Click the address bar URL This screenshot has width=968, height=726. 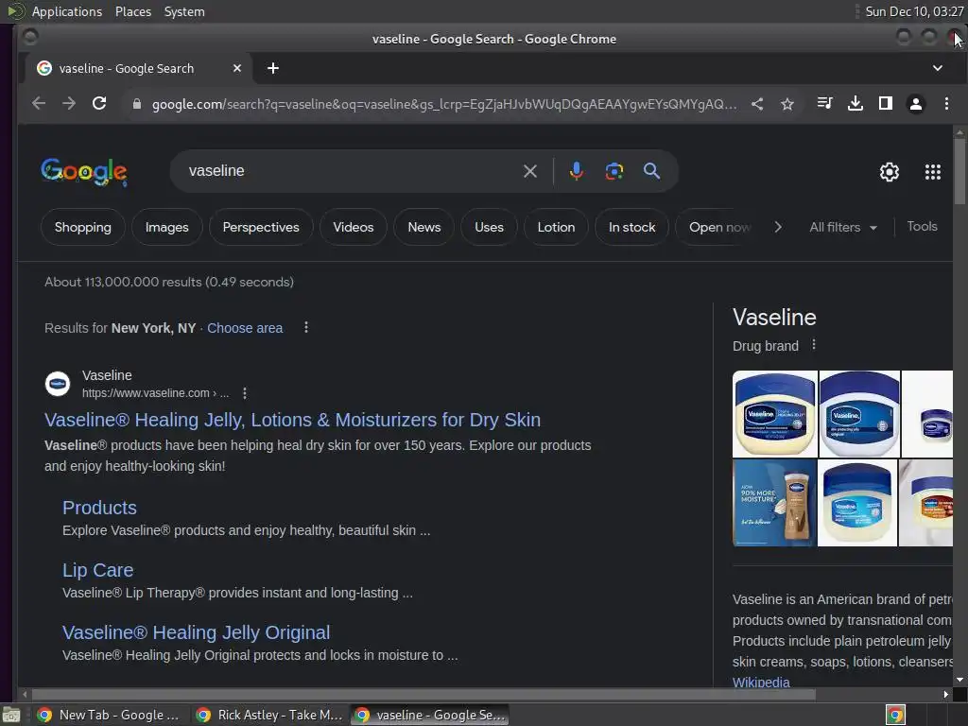(444, 104)
